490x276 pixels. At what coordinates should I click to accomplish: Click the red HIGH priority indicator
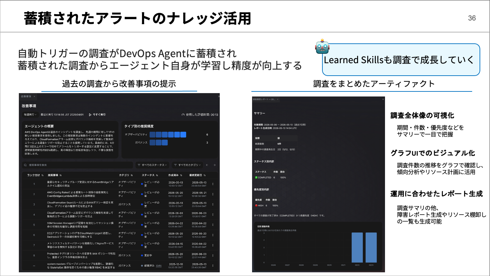(x=256, y=205)
